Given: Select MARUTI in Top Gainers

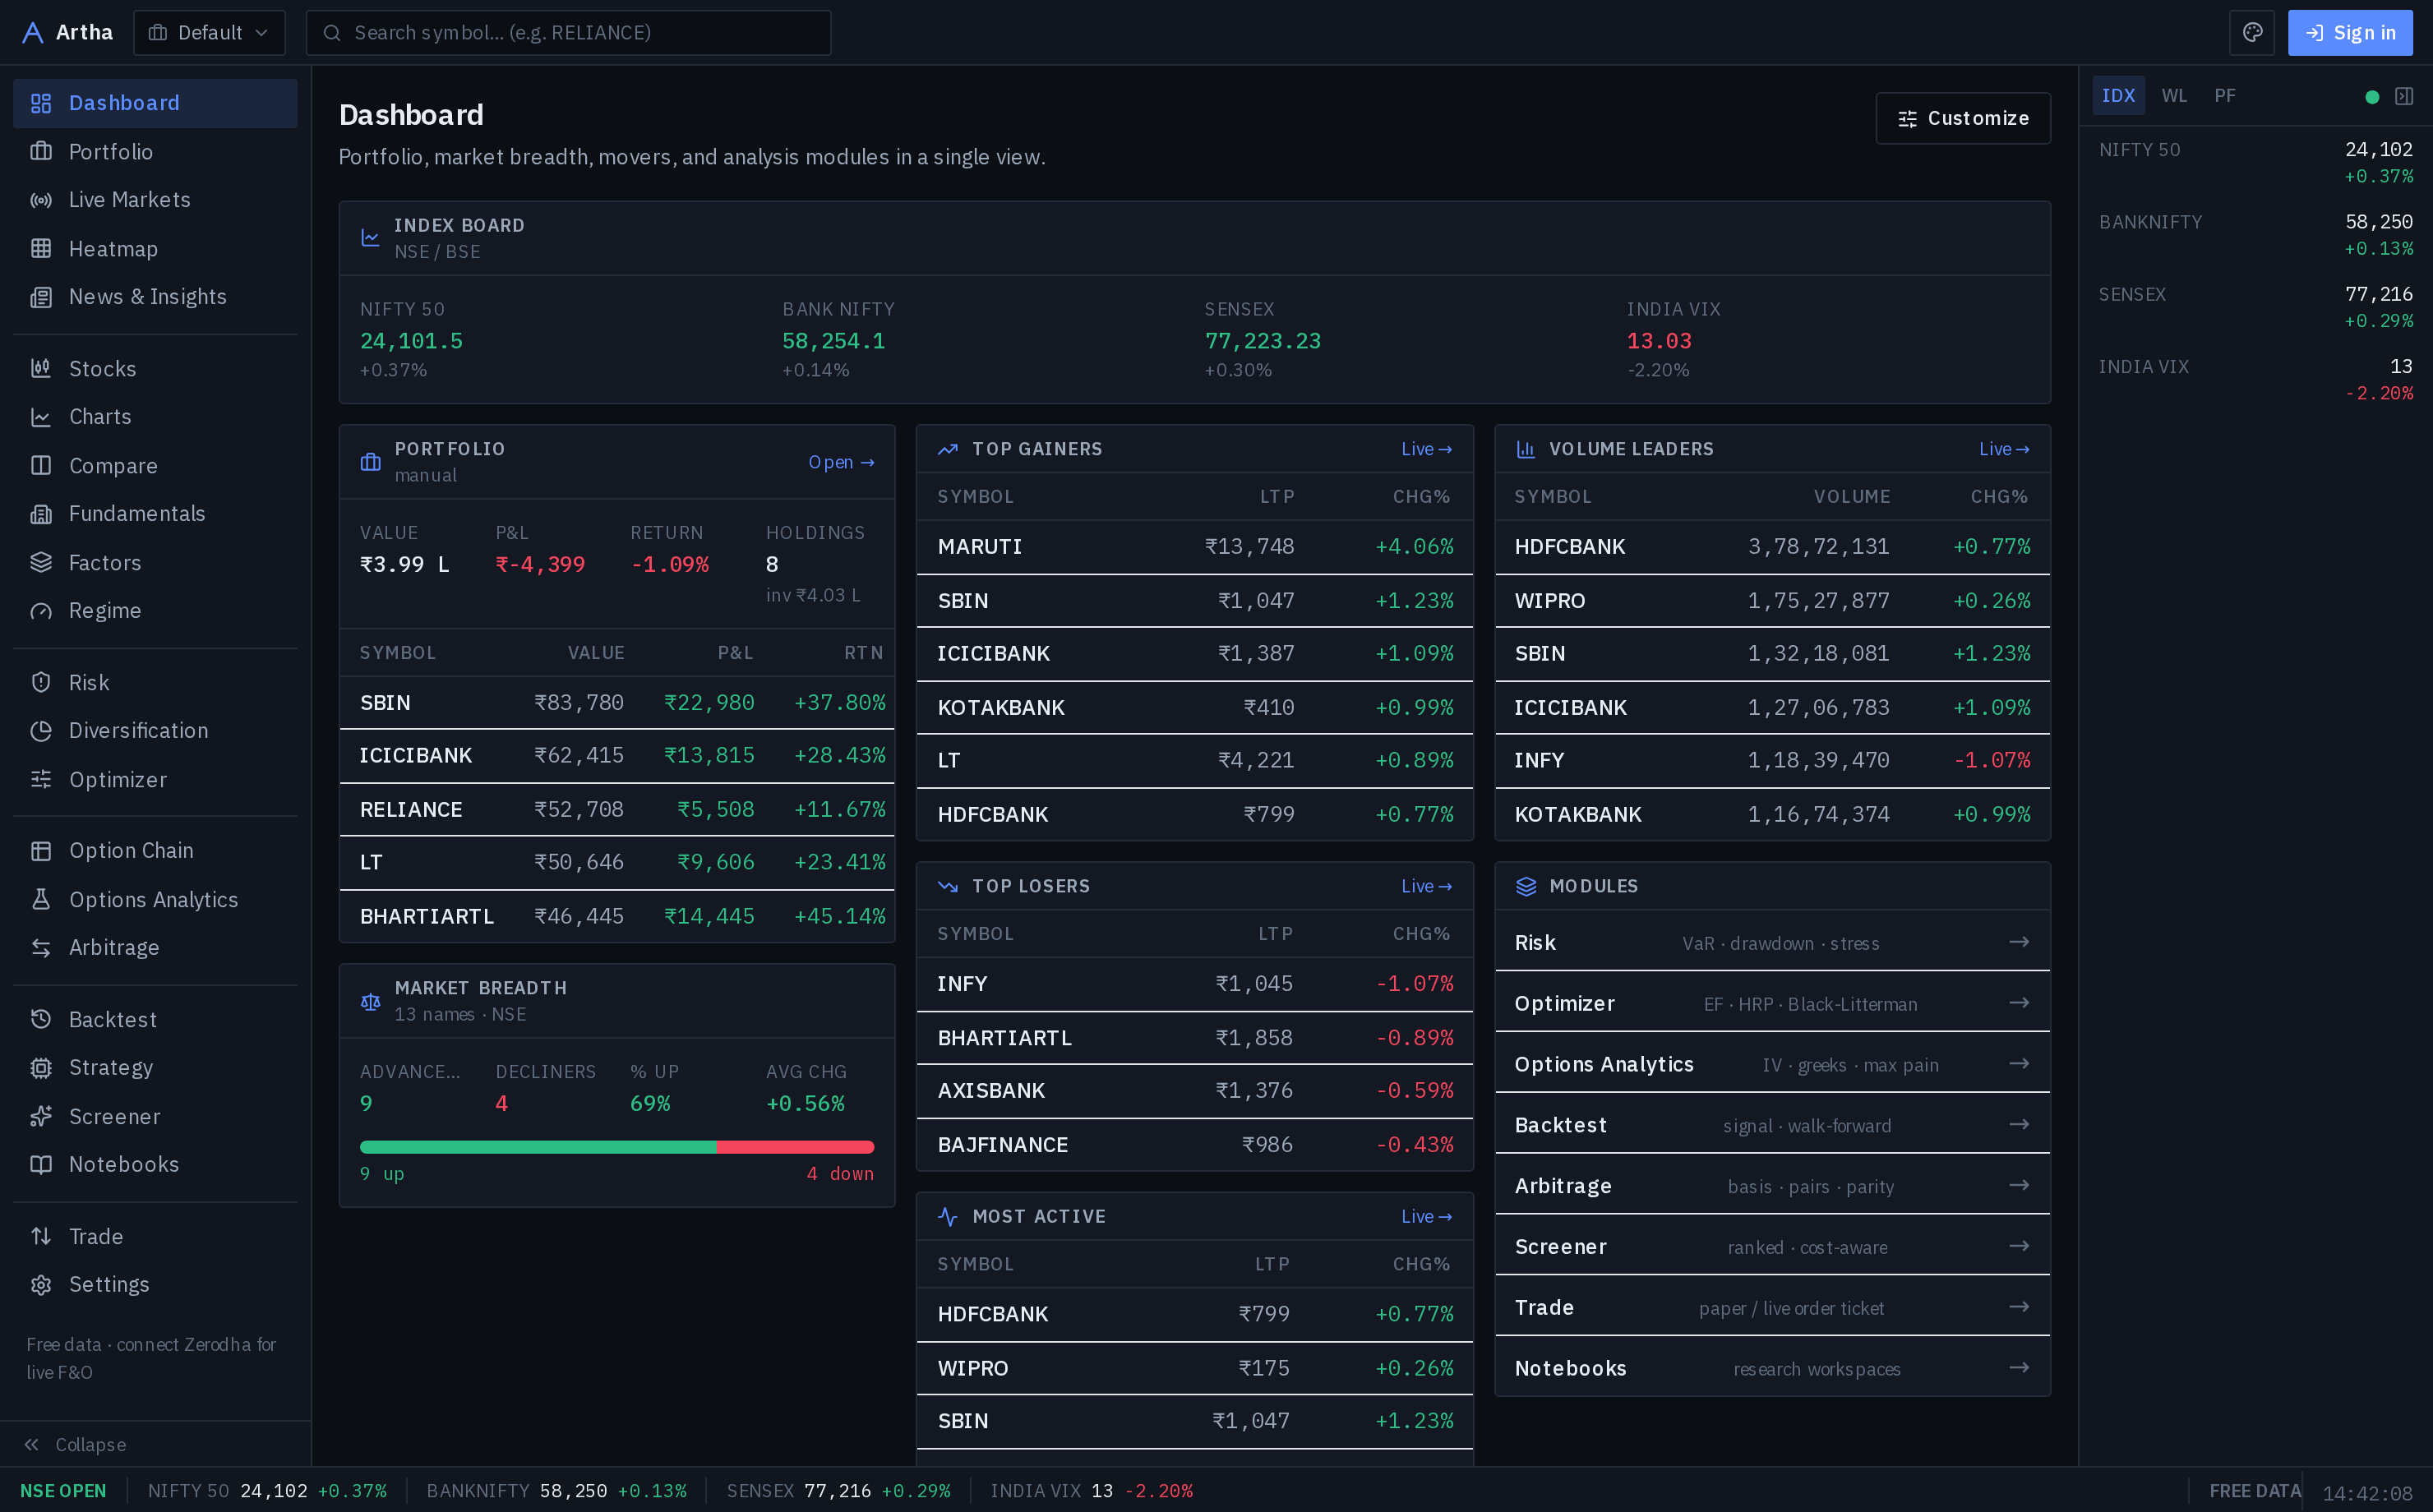Looking at the screenshot, I should point(1195,547).
